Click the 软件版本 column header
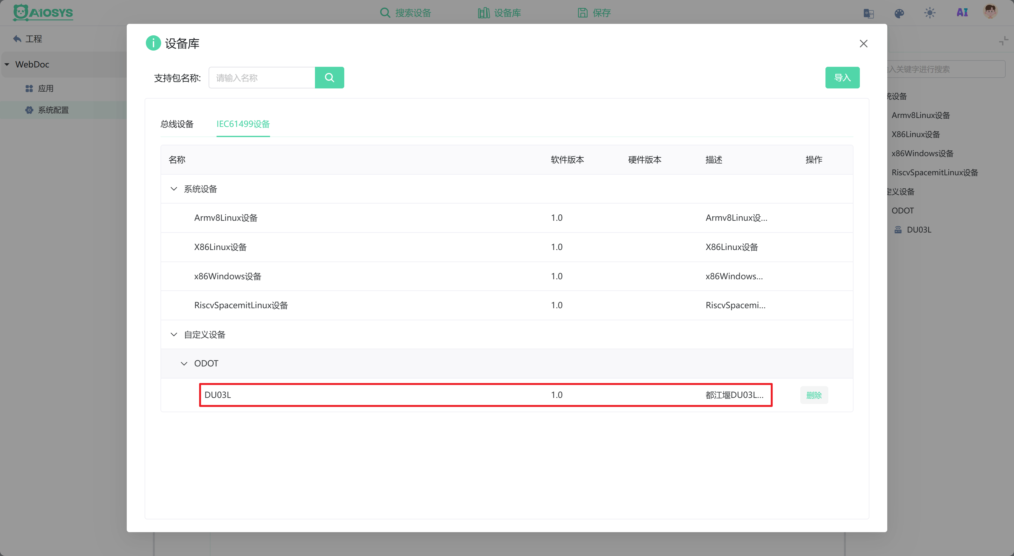Screen dimensions: 1014x556 567,160
